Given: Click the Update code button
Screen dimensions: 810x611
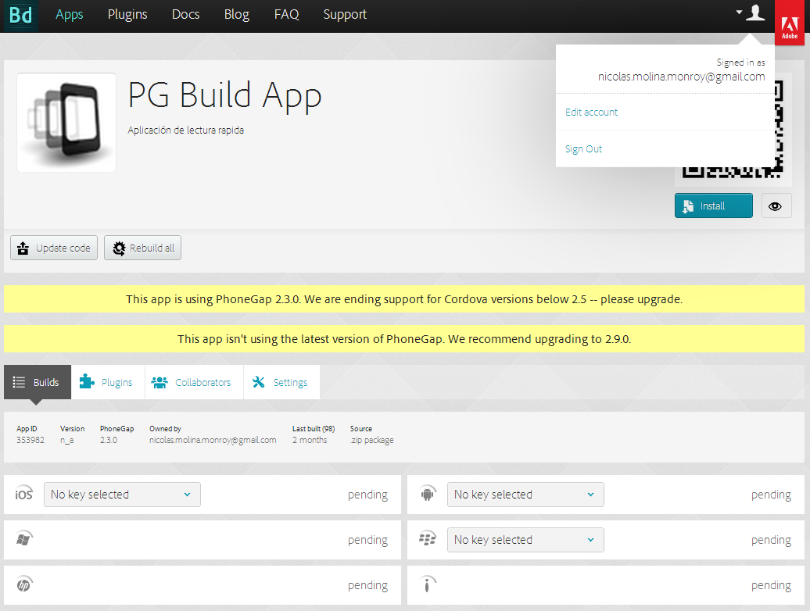Looking at the screenshot, I should (x=54, y=248).
